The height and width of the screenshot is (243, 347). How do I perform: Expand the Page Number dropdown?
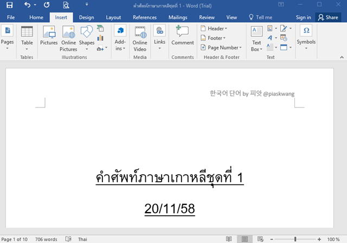coord(221,48)
